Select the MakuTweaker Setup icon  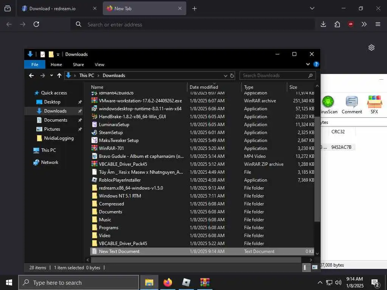(94, 140)
